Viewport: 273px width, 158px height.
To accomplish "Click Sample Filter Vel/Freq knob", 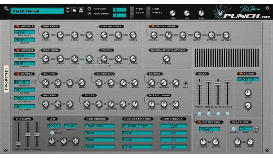I will [x=111, y=104].
